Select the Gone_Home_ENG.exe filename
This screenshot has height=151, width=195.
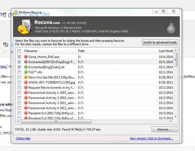pos(44,57)
